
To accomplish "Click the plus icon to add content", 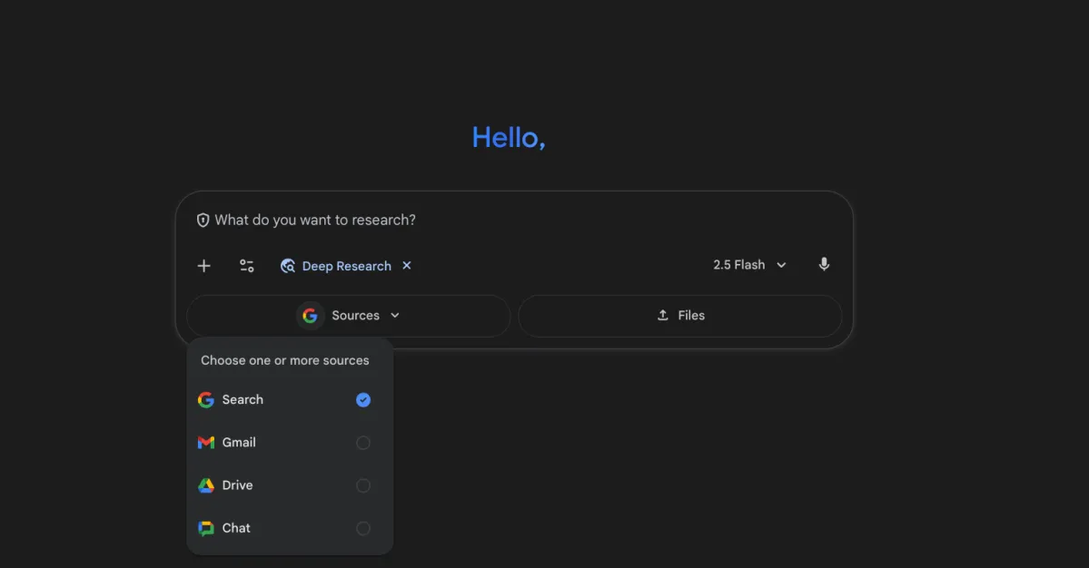I will 203,265.
